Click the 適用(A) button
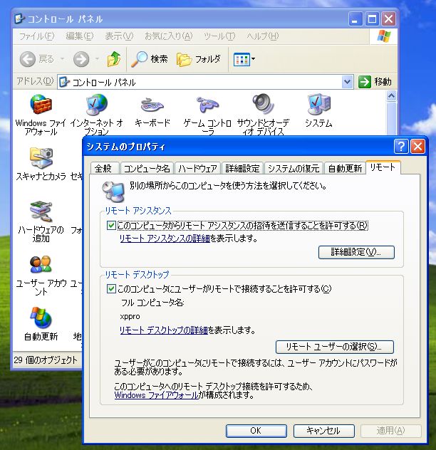 point(391,431)
